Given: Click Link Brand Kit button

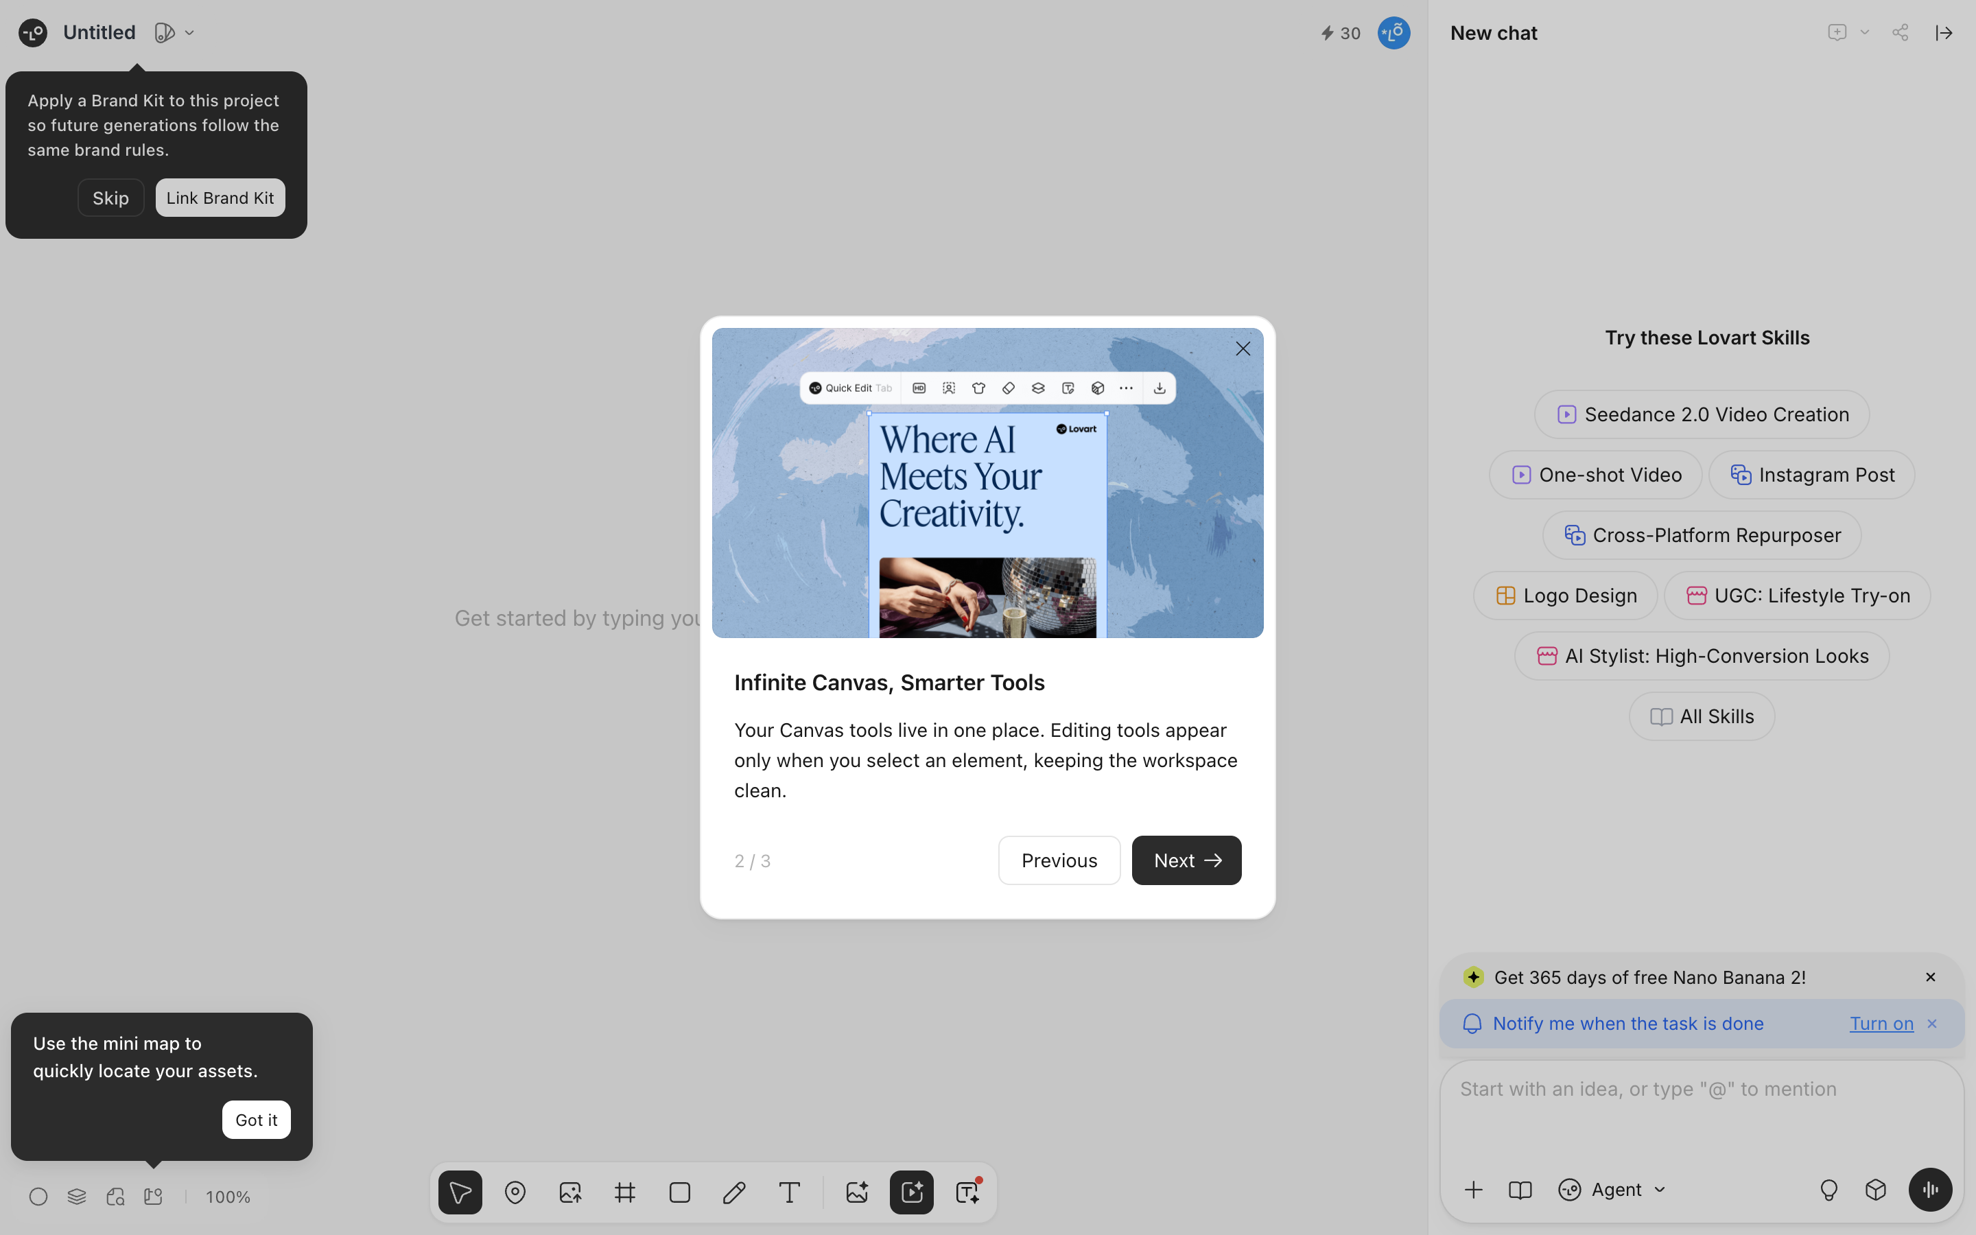Looking at the screenshot, I should (x=220, y=198).
